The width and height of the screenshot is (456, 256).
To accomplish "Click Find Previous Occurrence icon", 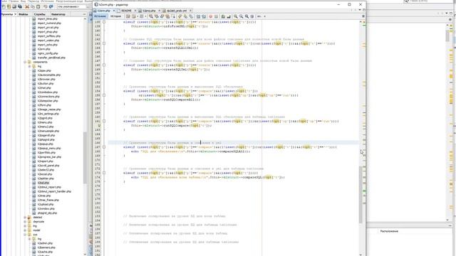I will pos(157,16).
